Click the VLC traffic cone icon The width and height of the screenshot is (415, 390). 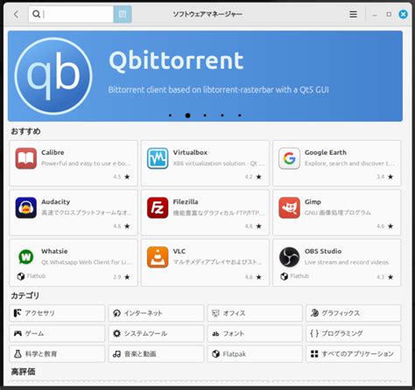[158, 257]
